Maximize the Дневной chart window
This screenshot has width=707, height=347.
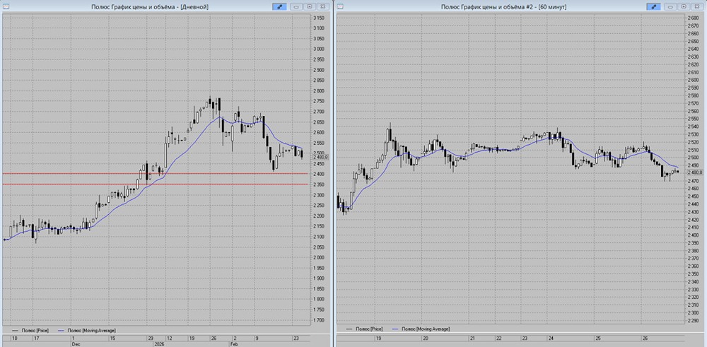coord(310,6)
